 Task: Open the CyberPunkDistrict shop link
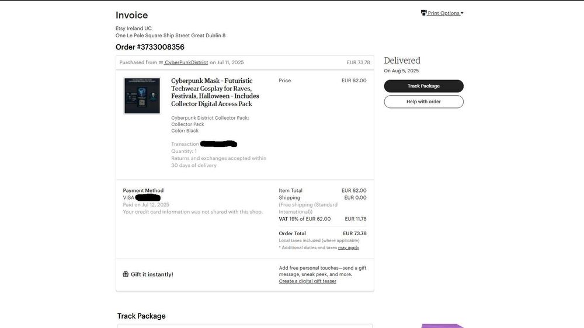coord(186,62)
